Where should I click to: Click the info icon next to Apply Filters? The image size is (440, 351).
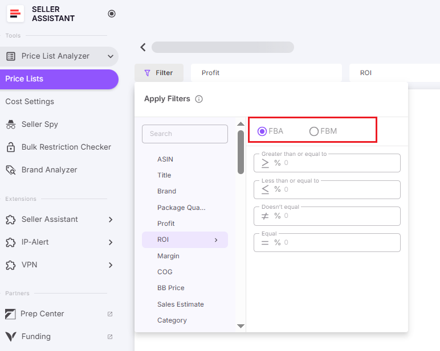click(x=199, y=99)
